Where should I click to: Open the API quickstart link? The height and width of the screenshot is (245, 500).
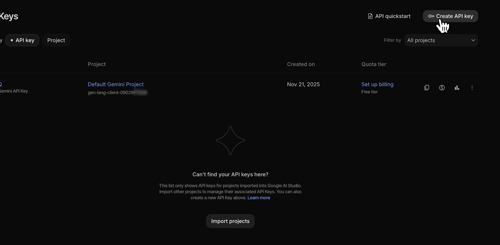tap(389, 16)
